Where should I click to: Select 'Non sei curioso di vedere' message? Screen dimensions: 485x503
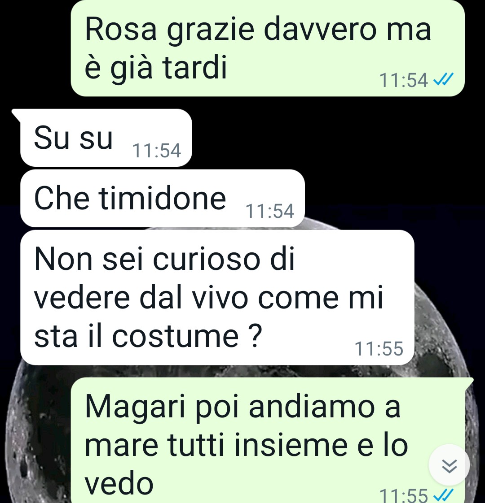(217, 297)
